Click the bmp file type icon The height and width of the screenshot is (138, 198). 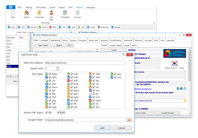[x=47, y=74]
